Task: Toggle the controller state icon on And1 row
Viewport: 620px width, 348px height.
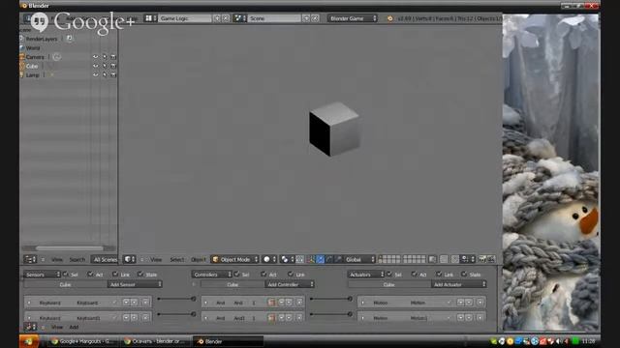Action: 271,318
